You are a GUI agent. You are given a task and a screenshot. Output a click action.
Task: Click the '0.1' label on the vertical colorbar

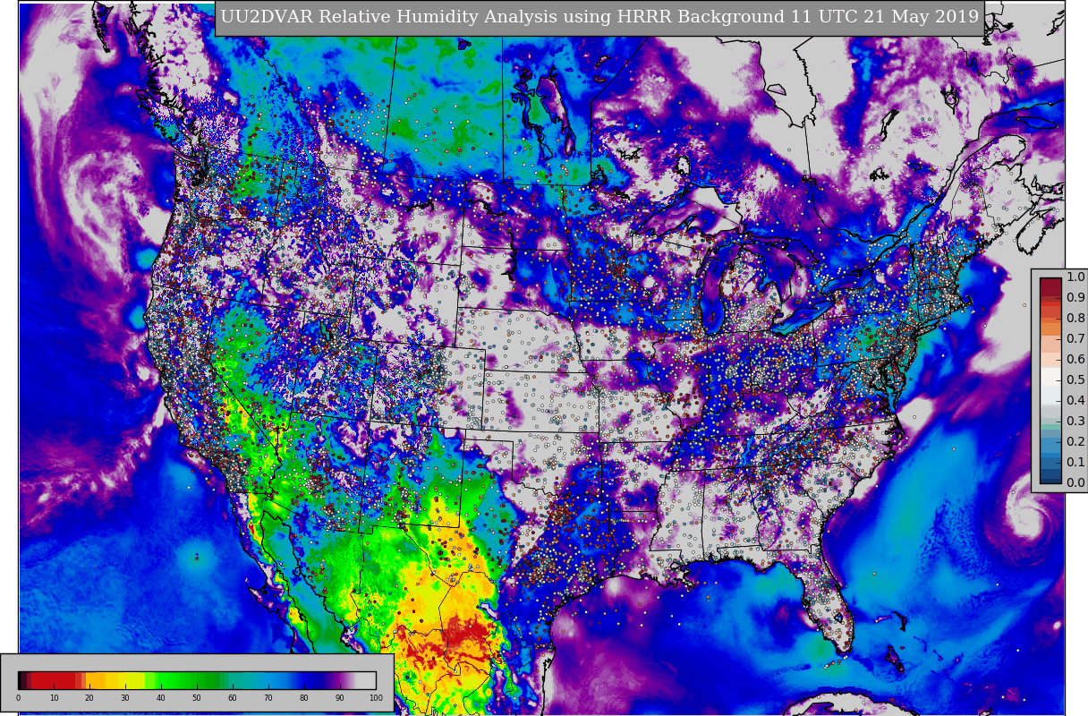(1075, 462)
